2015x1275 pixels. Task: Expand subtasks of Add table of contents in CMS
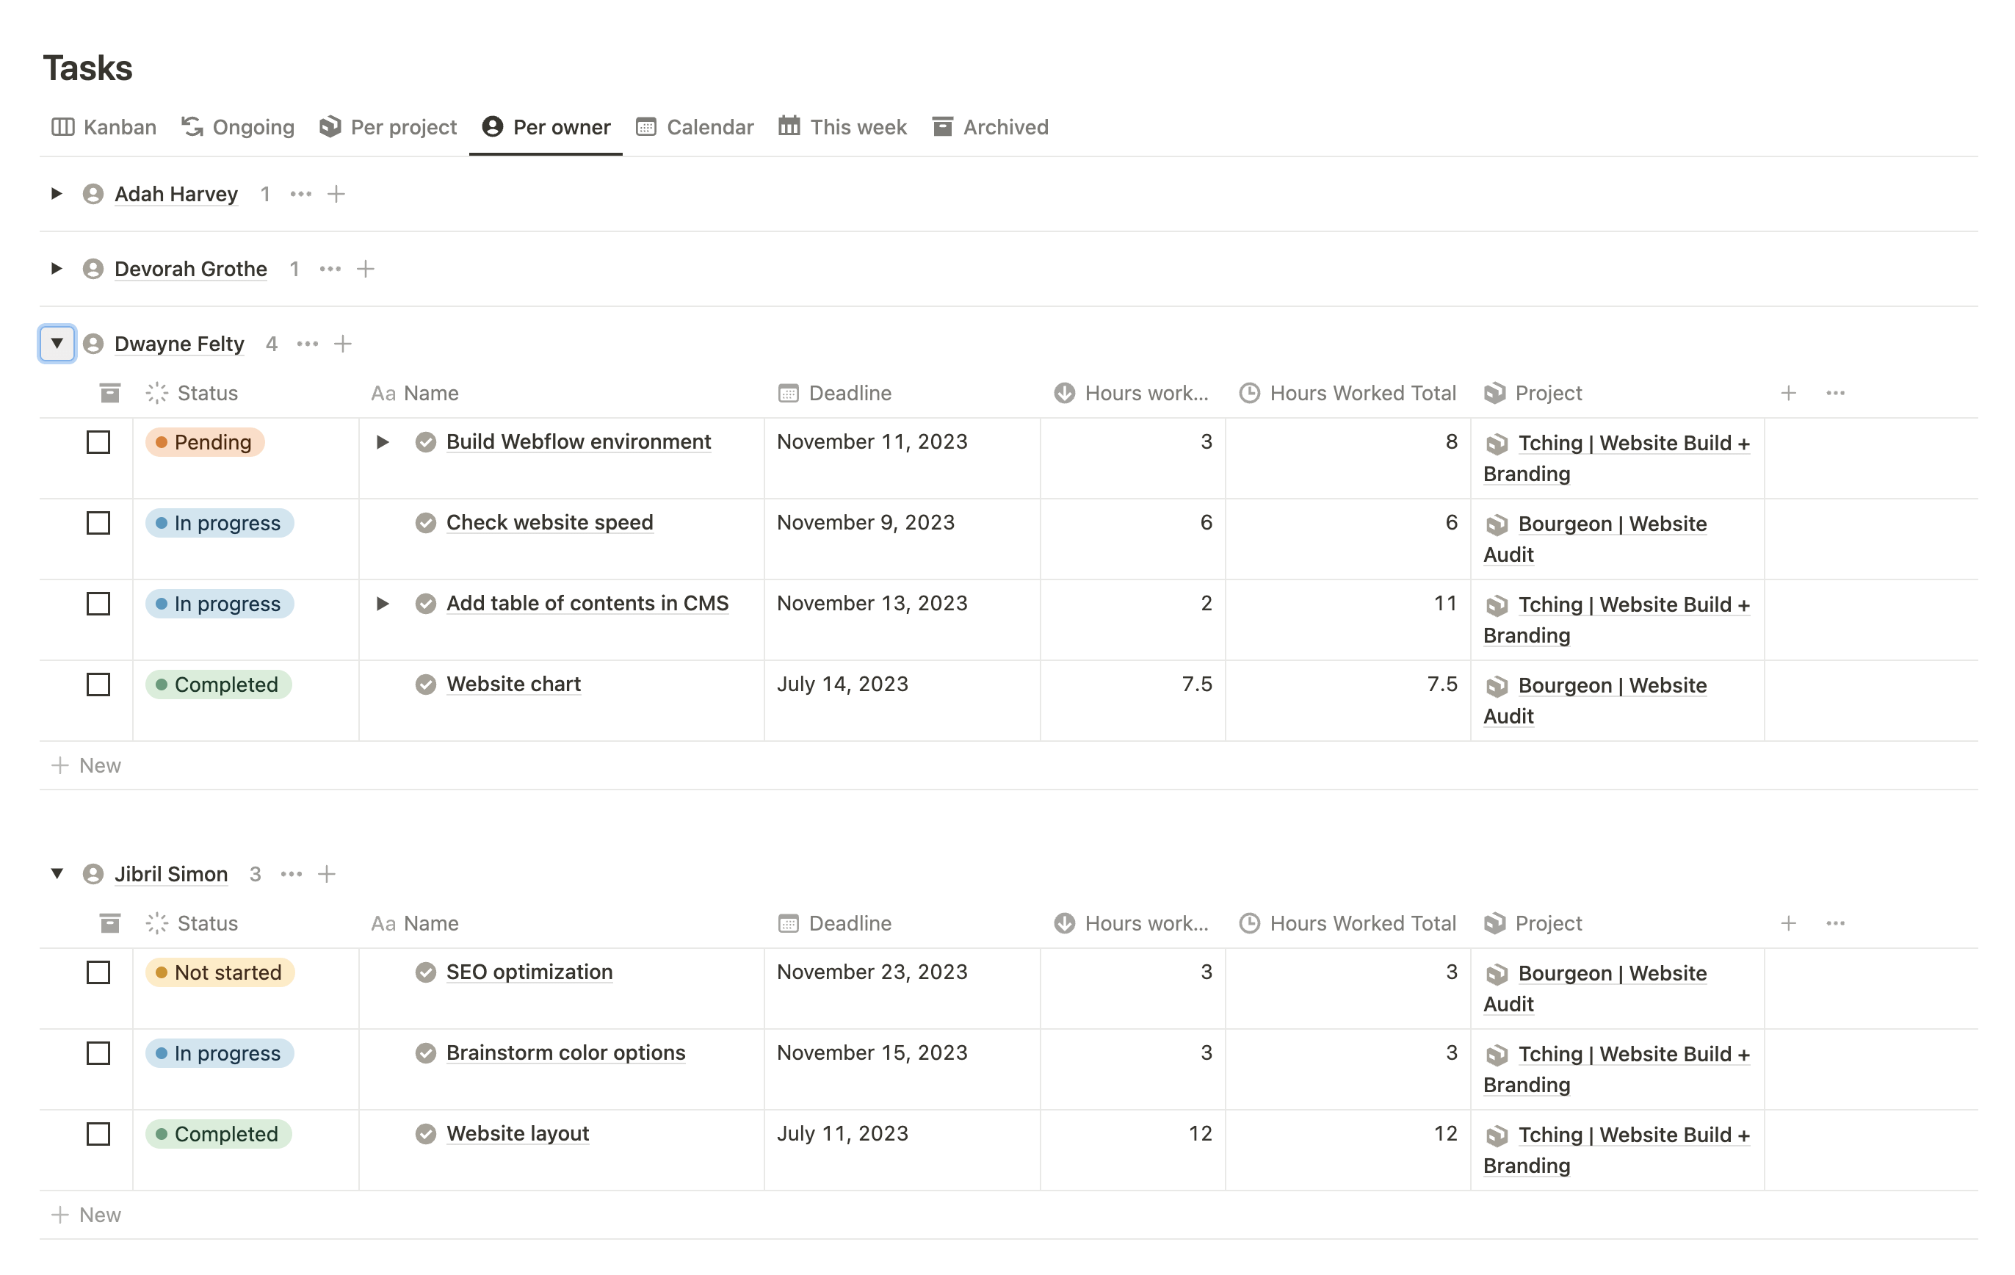(x=383, y=604)
